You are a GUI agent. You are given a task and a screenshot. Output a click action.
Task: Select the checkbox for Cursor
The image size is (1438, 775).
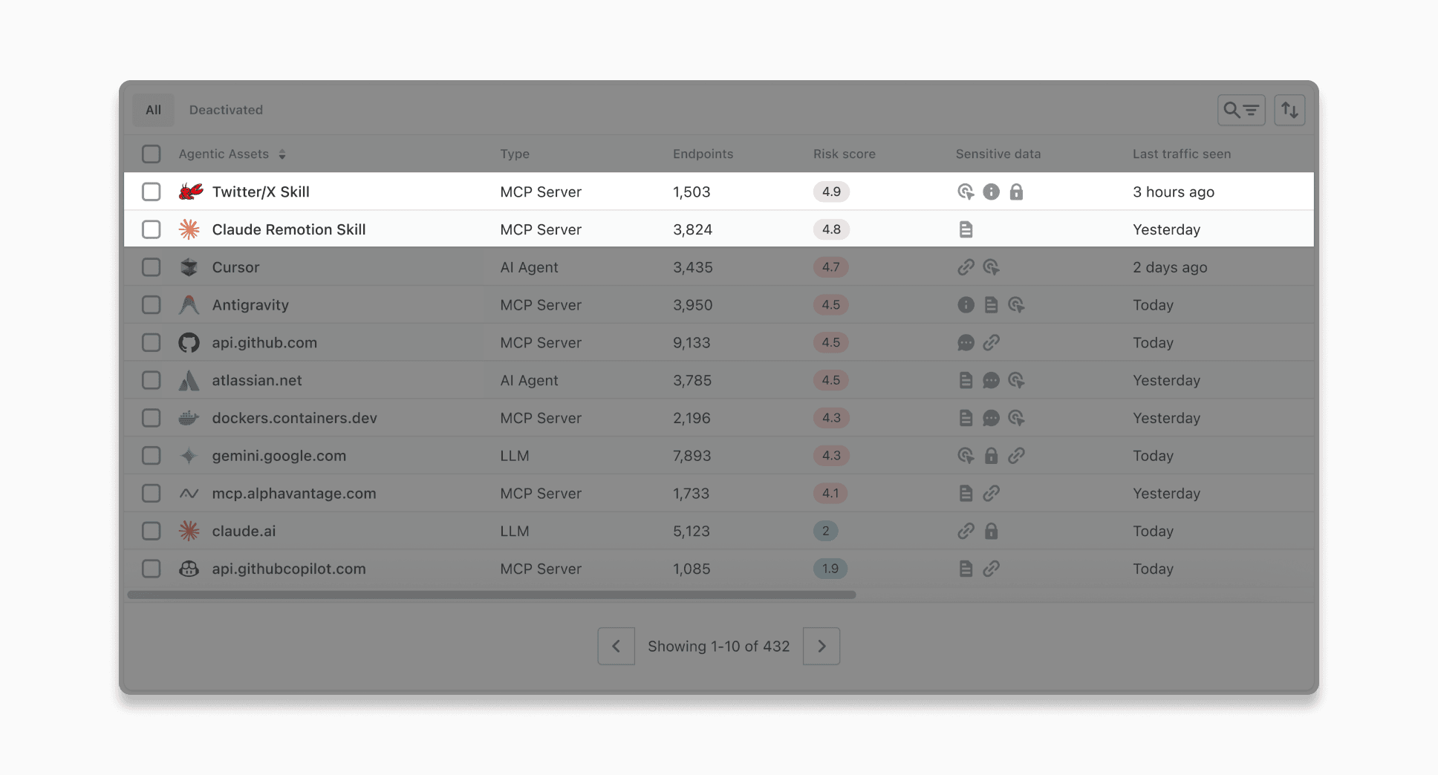[x=151, y=266]
